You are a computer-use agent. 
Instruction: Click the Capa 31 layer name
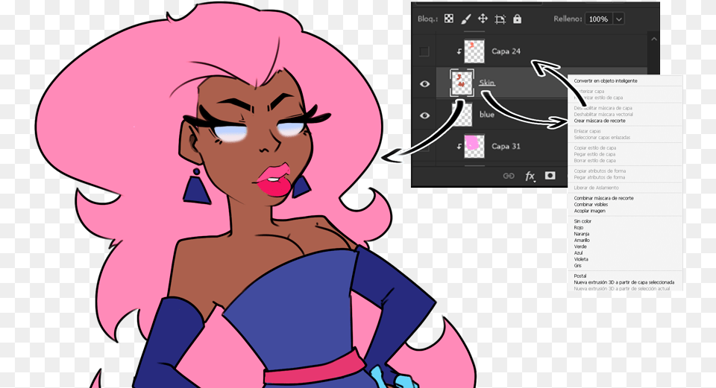point(506,147)
